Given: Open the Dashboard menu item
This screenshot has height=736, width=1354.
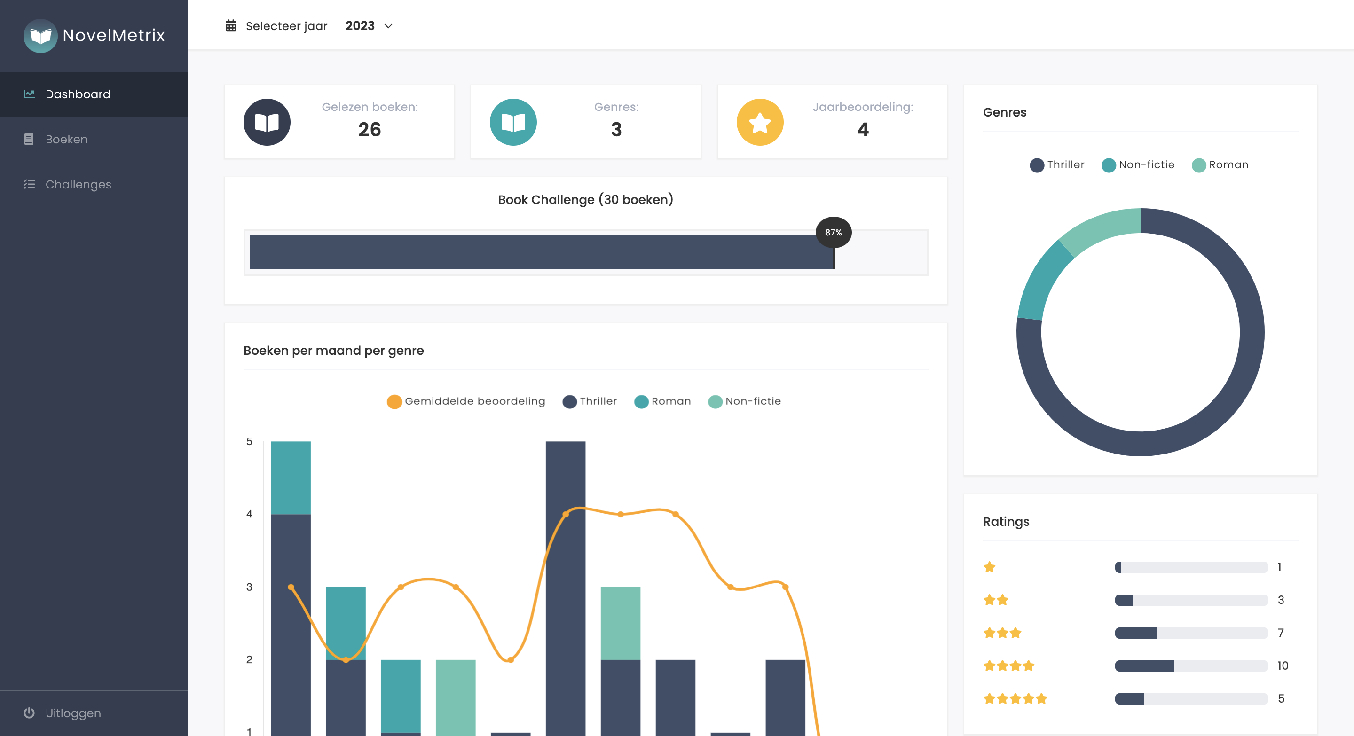Looking at the screenshot, I should point(94,94).
